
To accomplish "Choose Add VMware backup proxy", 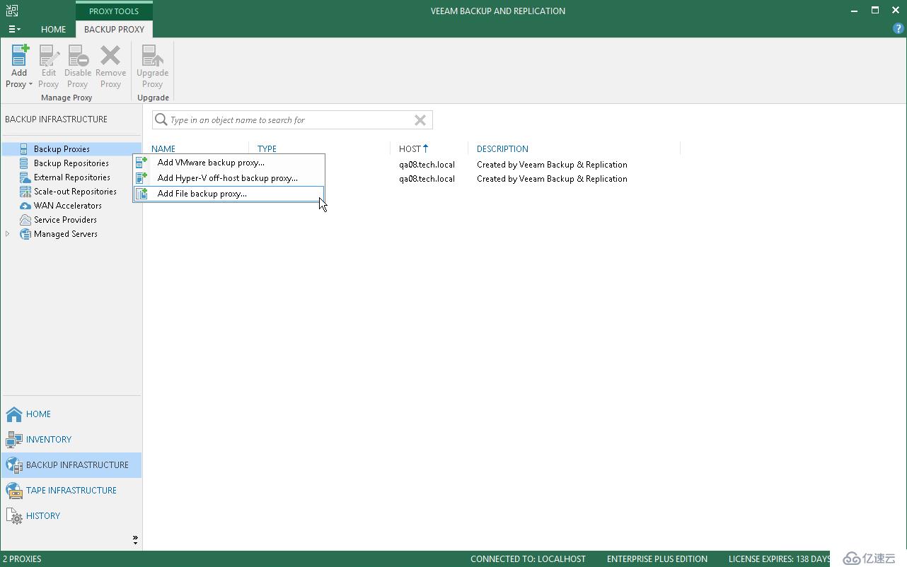I will [x=229, y=163].
